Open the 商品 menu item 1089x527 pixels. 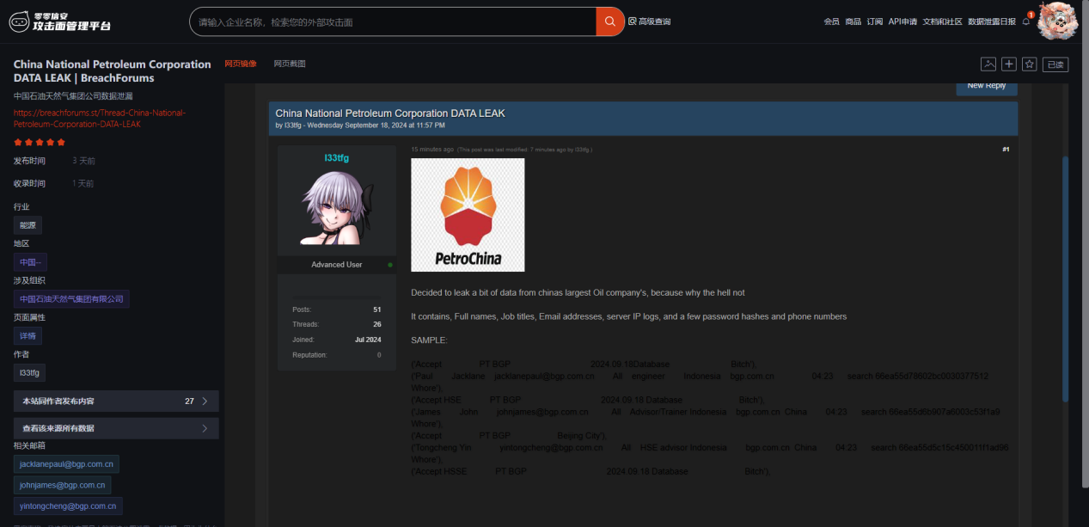point(853,21)
